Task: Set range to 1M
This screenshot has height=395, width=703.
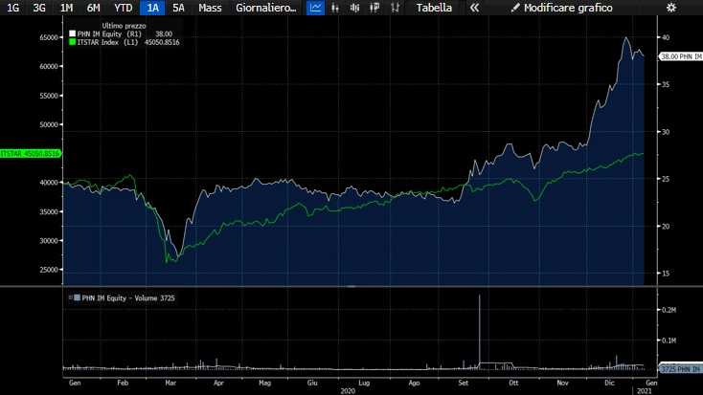Action: tap(66, 8)
